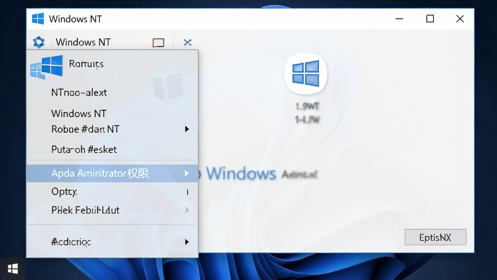Expand the arrow next to Robue #dart NT

click(187, 129)
